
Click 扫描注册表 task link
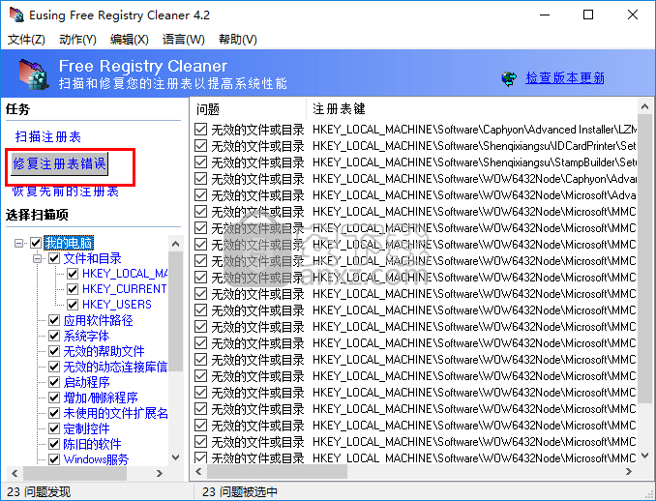48,136
